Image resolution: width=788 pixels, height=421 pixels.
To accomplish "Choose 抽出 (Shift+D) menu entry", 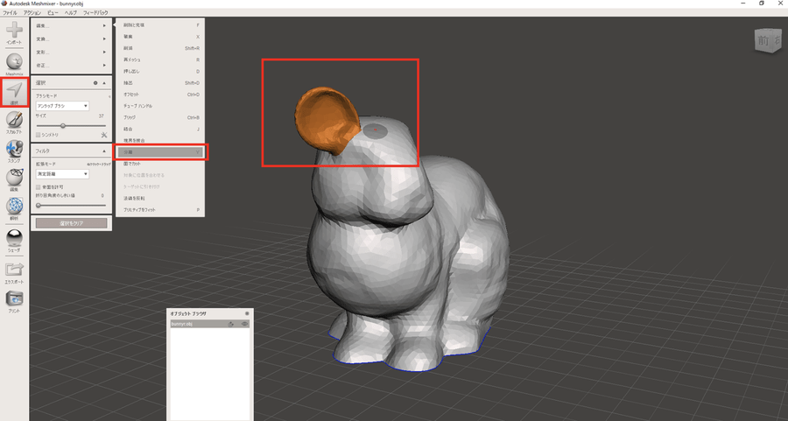I will tap(160, 83).
